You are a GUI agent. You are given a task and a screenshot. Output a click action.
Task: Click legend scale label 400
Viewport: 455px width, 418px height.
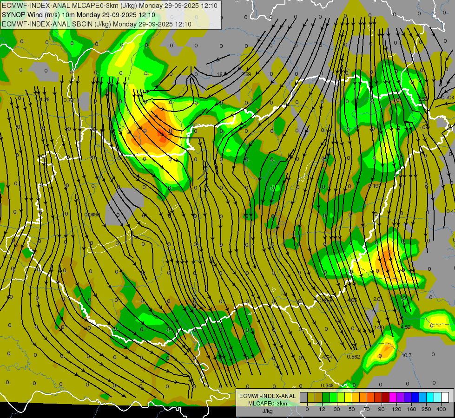441,409
